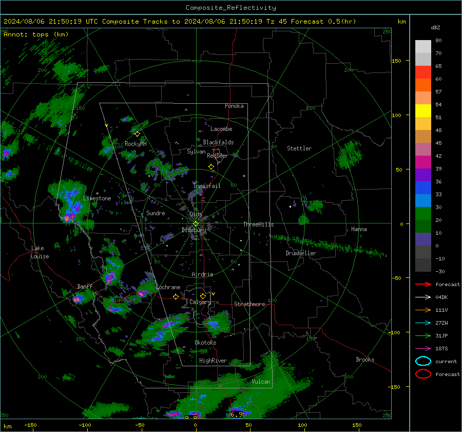Click the Blackfalds town label
This screenshot has width=462, height=432.
tap(218, 142)
